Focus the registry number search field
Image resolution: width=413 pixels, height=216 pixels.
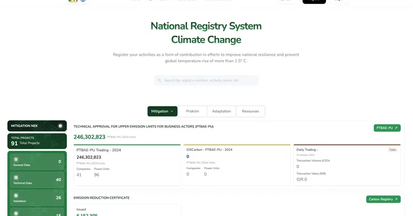click(206, 80)
